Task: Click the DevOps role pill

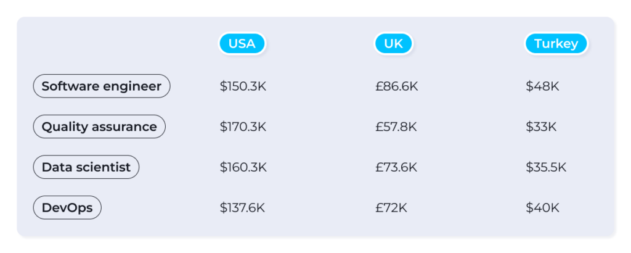Action: 67,207
